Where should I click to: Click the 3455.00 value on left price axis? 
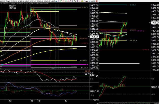[x=94, y=5]
